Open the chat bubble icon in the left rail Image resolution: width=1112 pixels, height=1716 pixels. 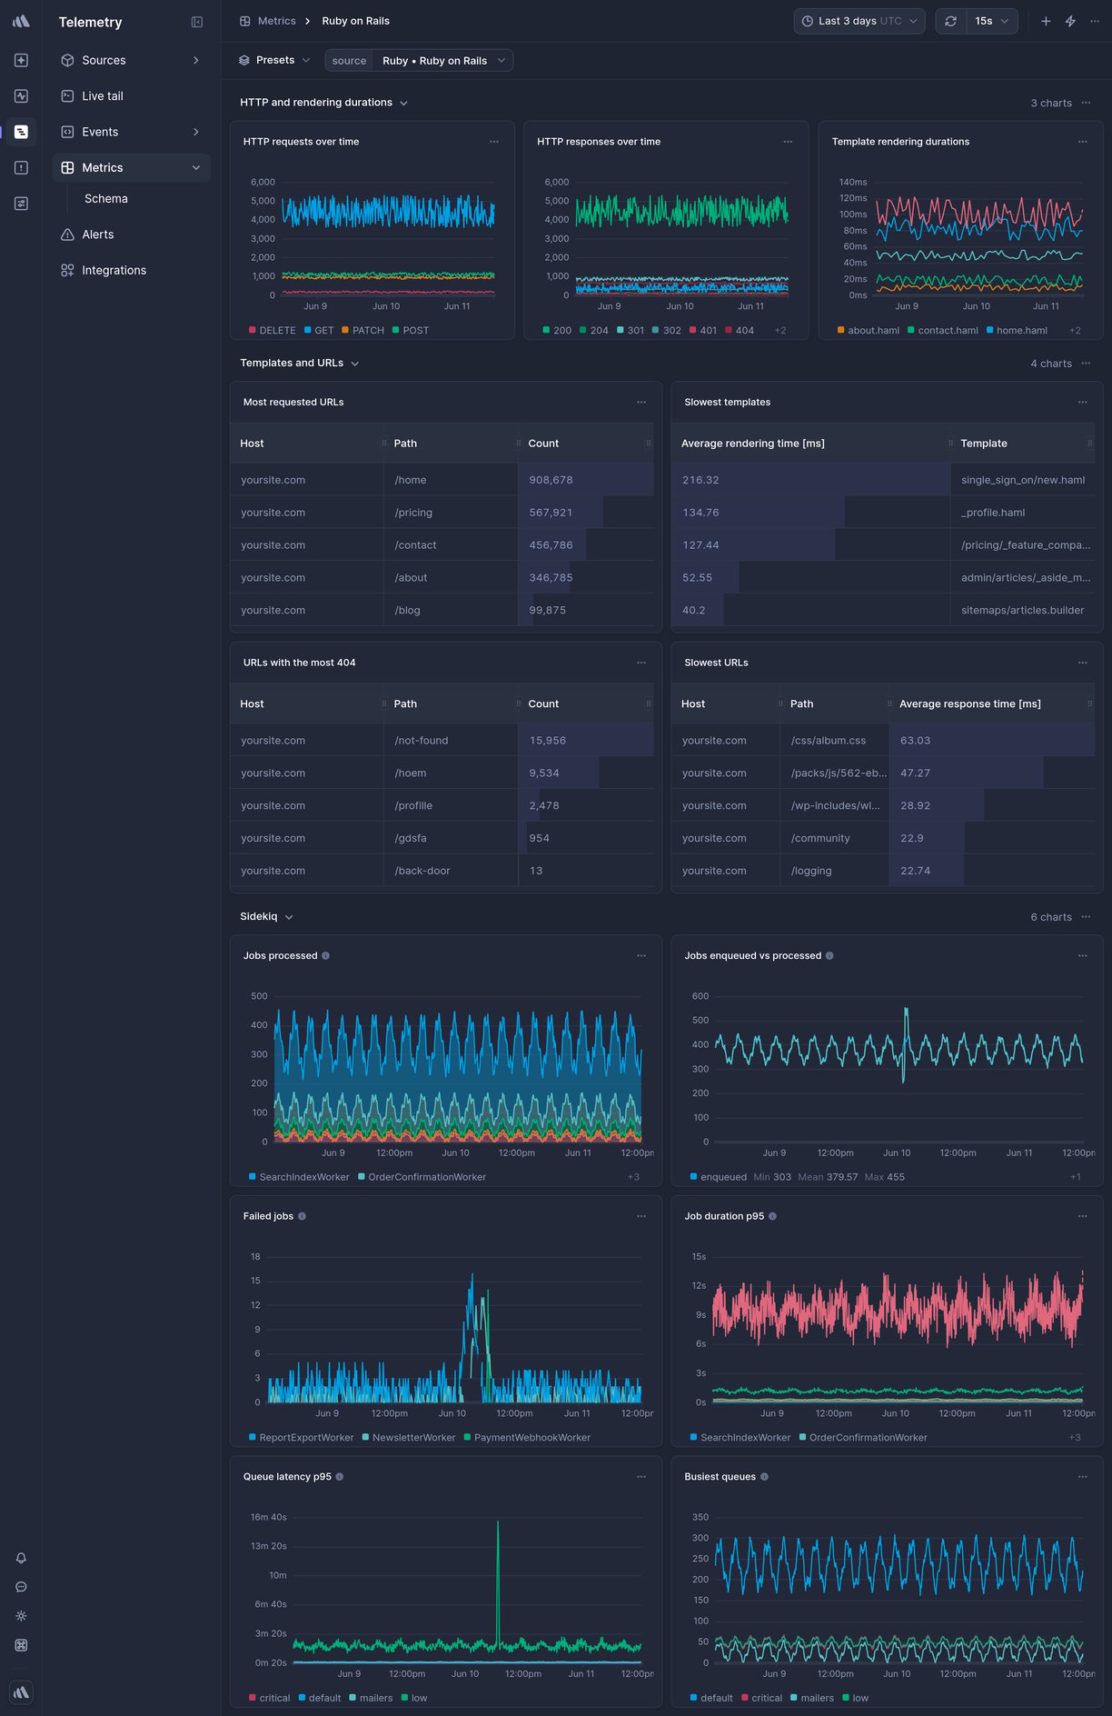pos(21,1587)
